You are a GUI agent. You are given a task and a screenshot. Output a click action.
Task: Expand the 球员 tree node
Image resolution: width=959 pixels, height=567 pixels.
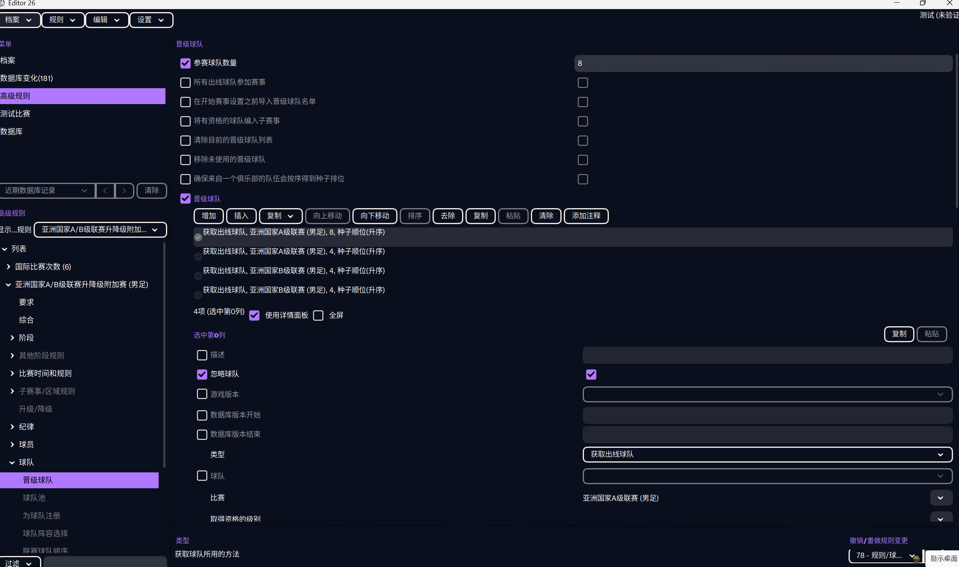tap(12, 444)
